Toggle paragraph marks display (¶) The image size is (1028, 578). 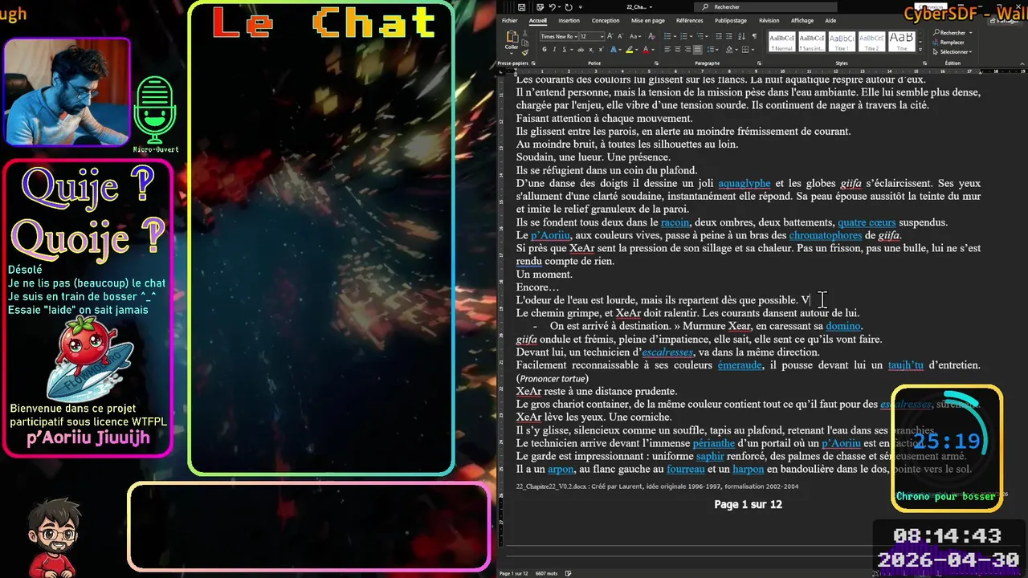pos(755,36)
